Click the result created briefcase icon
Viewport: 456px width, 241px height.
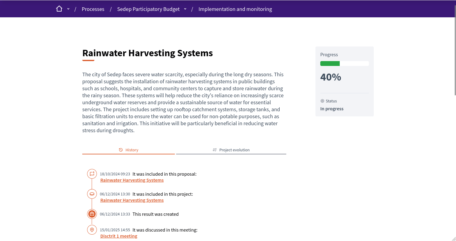92,214
